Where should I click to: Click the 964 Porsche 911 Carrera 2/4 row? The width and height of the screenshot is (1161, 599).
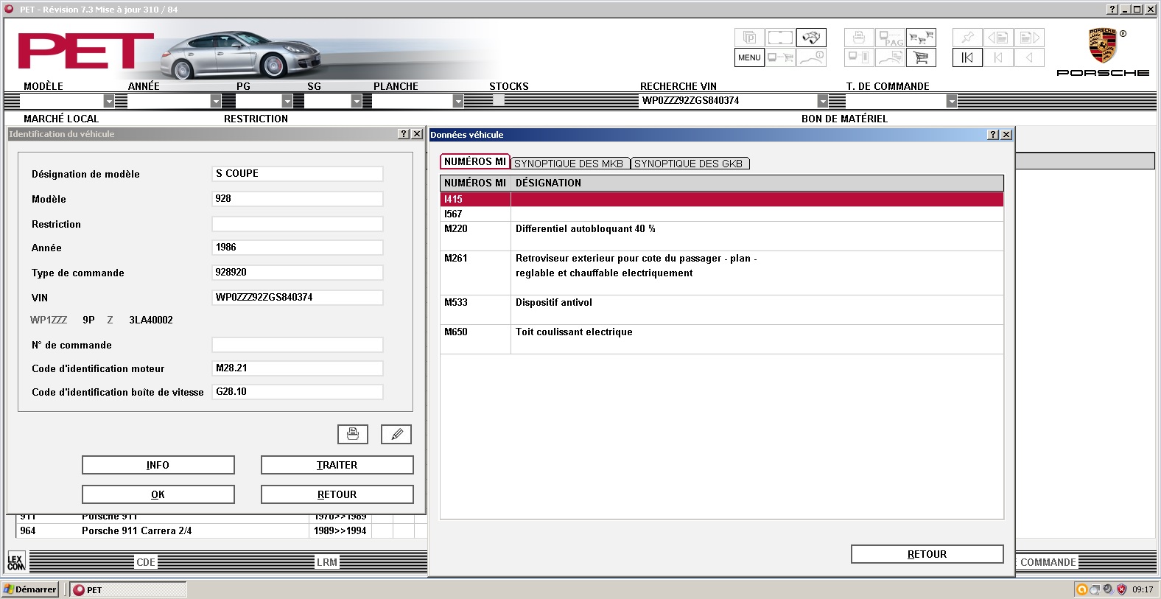click(x=221, y=530)
